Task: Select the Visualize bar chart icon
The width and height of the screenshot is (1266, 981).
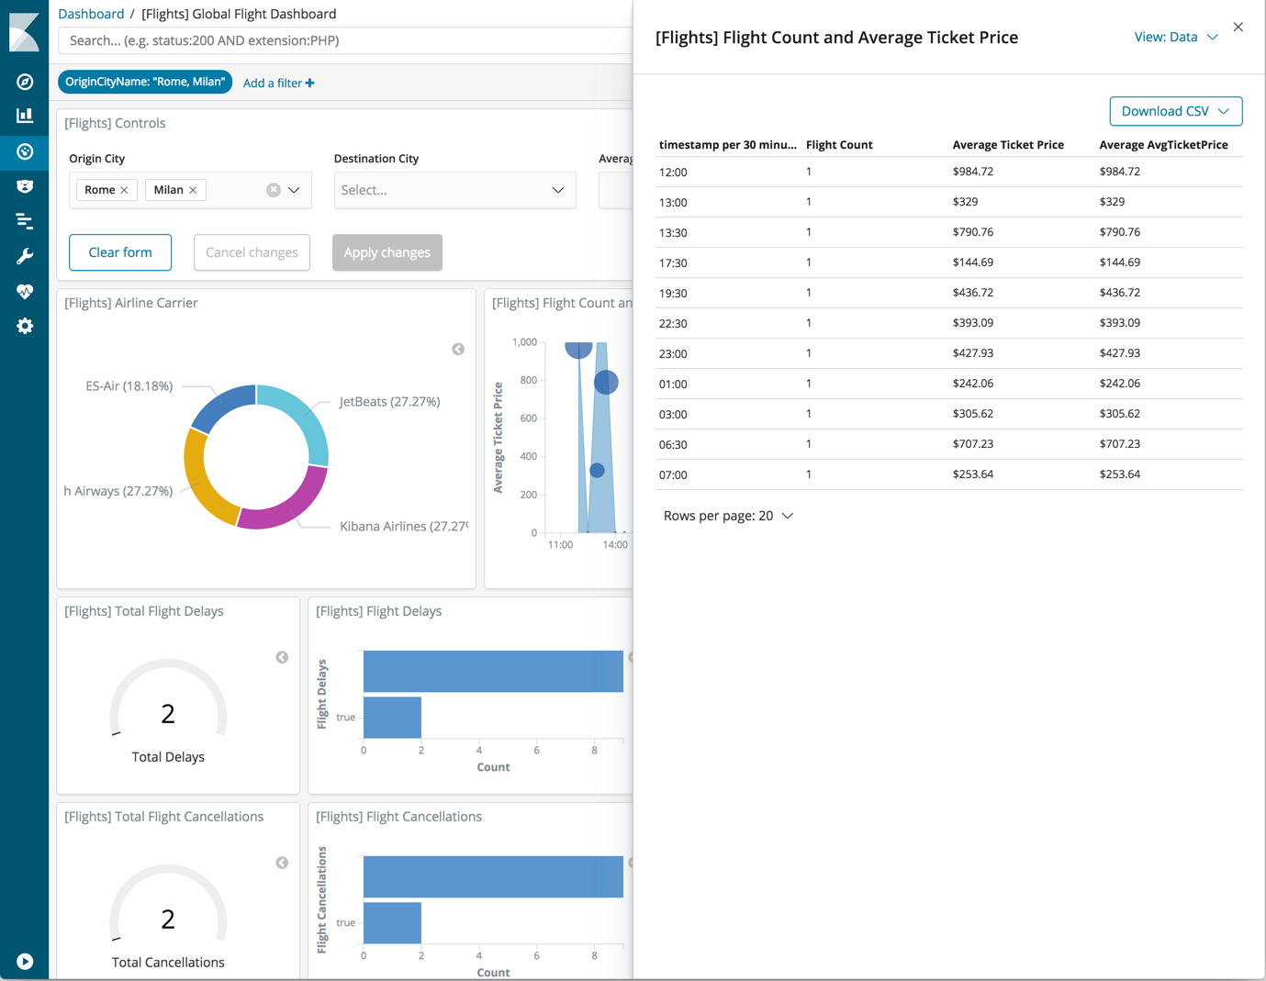Action: 25,116
